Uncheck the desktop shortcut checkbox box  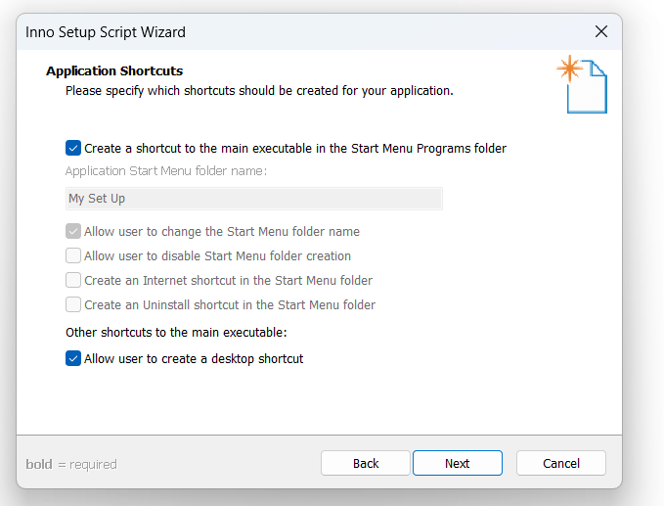[73, 358]
